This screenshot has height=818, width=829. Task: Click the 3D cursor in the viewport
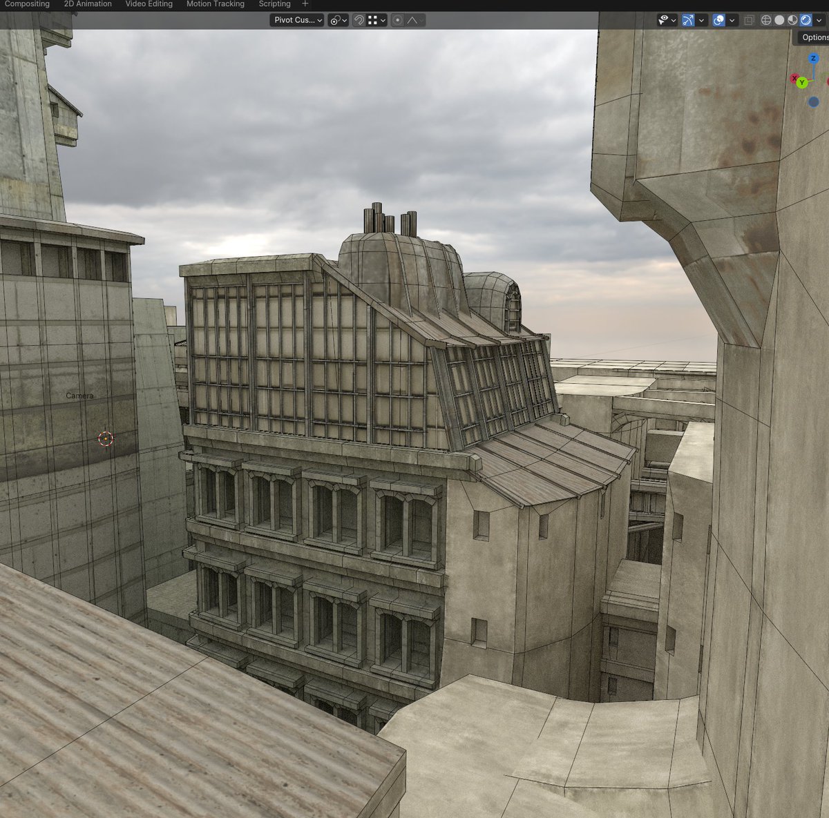click(x=106, y=438)
